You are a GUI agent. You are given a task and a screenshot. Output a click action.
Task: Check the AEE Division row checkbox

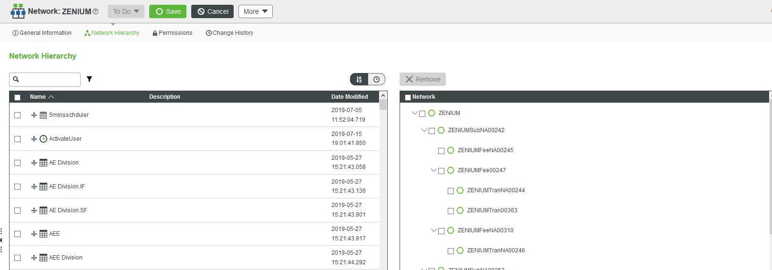[18, 258]
